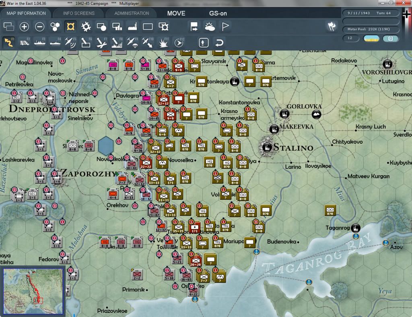Click the blue-and-yellow weather indicator pill
Image resolution: width=412 pixels, height=317 pixels.
371,38
